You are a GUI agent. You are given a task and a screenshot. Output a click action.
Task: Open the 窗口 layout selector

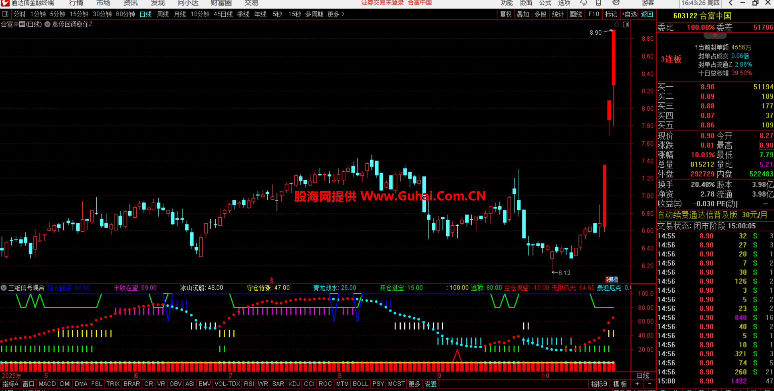(29, 384)
